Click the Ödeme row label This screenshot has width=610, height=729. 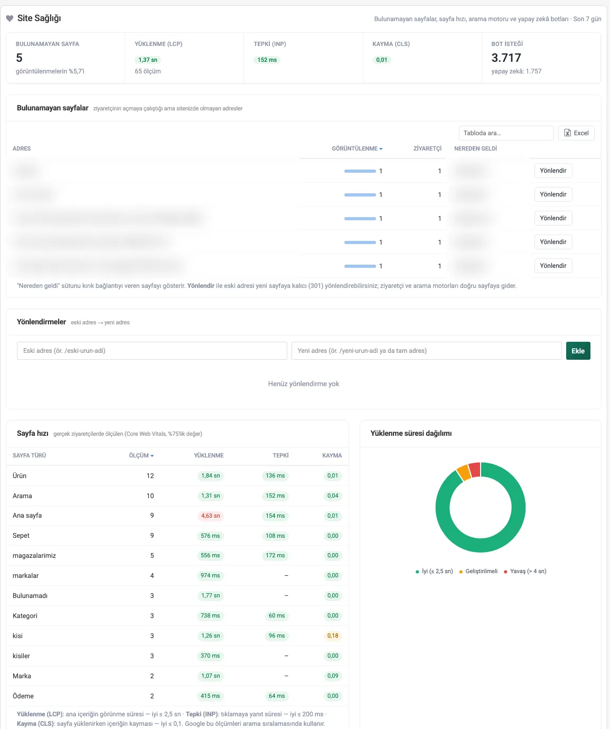23,696
